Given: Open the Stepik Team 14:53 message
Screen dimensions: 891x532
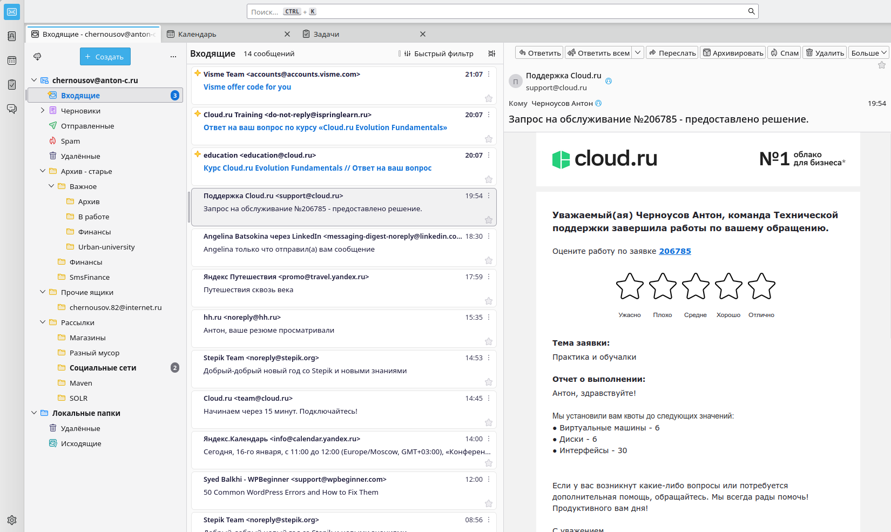Looking at the screenshot, I should click(x=343, y=369).
